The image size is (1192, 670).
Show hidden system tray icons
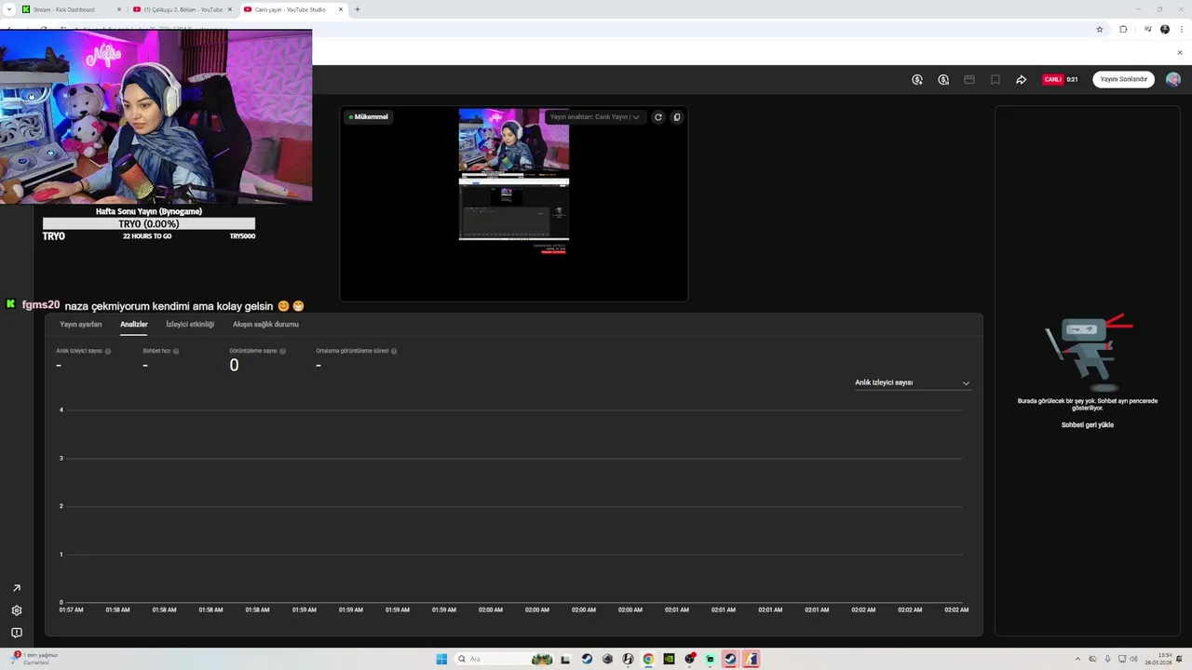coord(1077,659)
